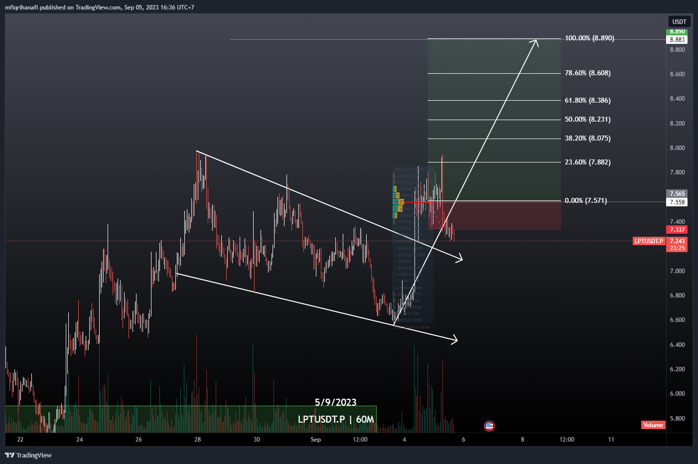
Task: Select the white 7.558 entry price label
Action: tap(677, 202)
